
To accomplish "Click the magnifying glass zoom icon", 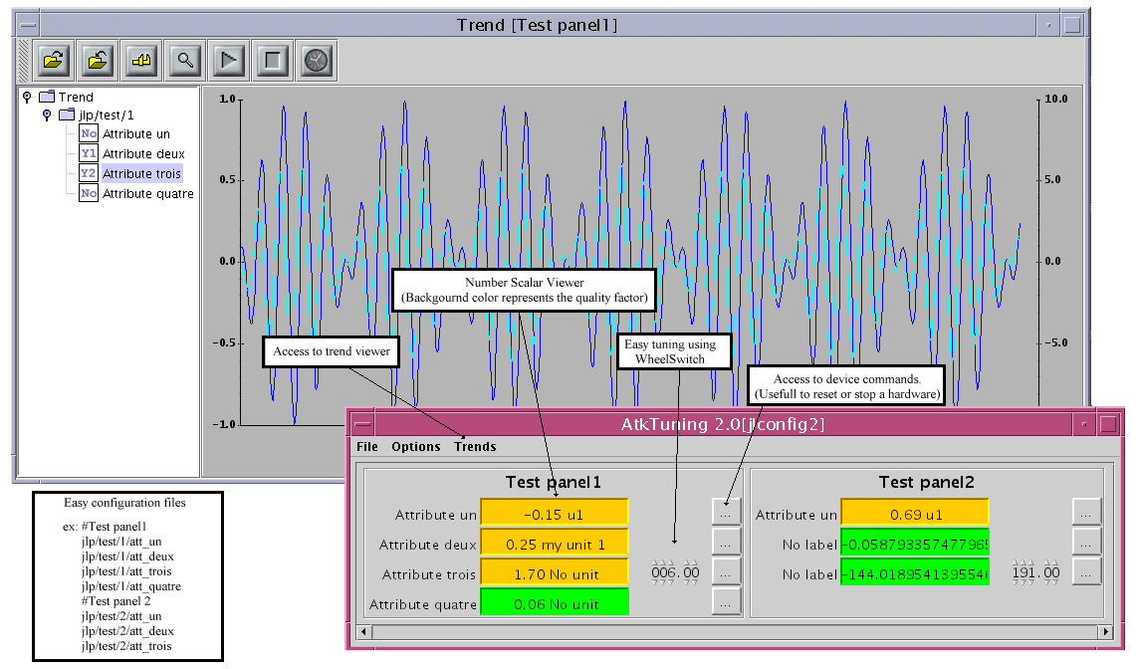I will pos(185,61).
